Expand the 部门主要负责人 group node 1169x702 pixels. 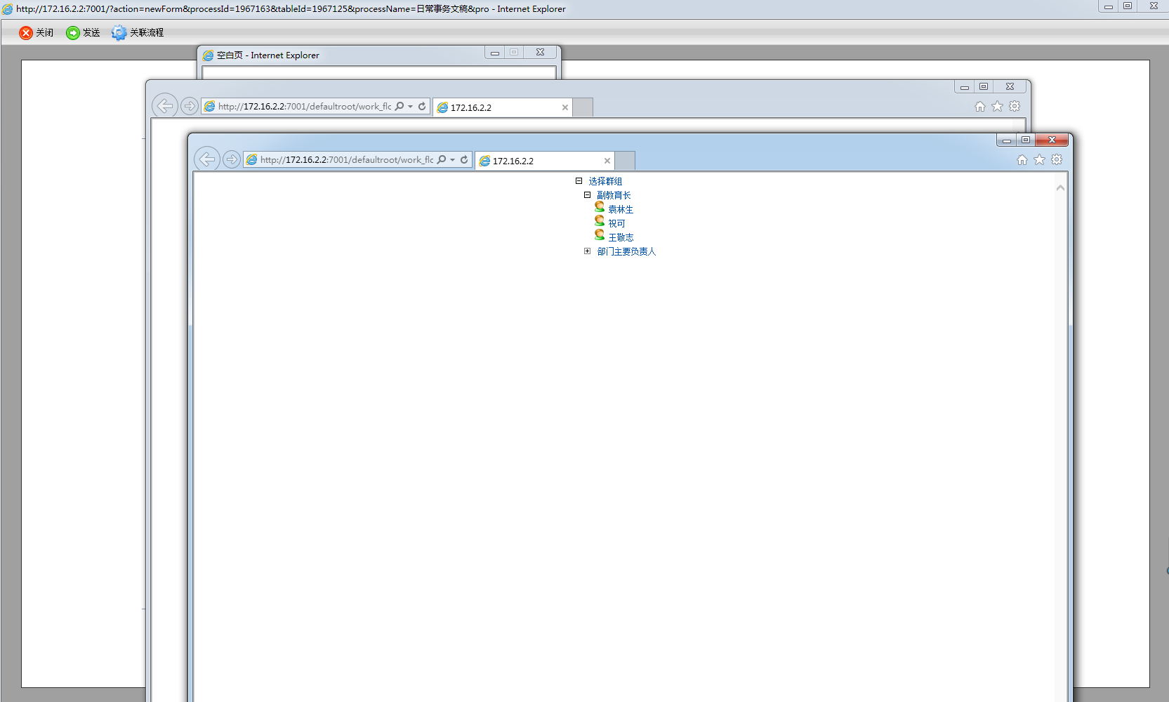tap(588, 251)
